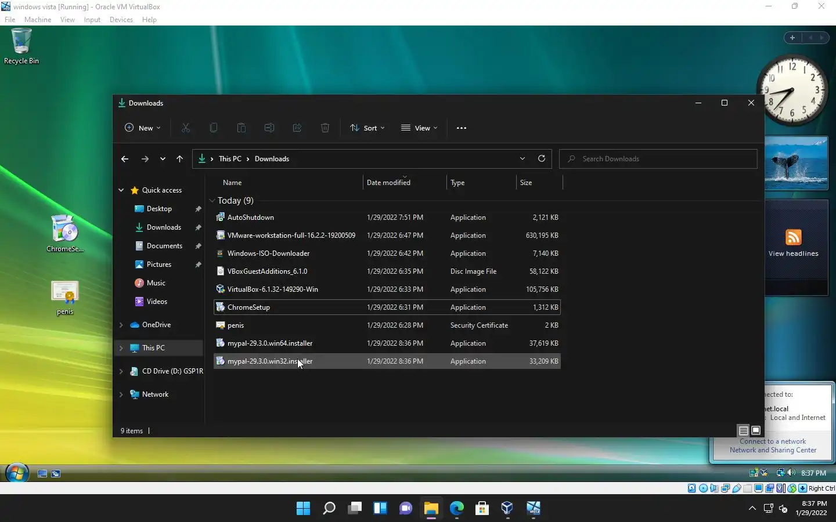
Task: Click the Vista tray volume speaker icon
Action: (791, 473)
